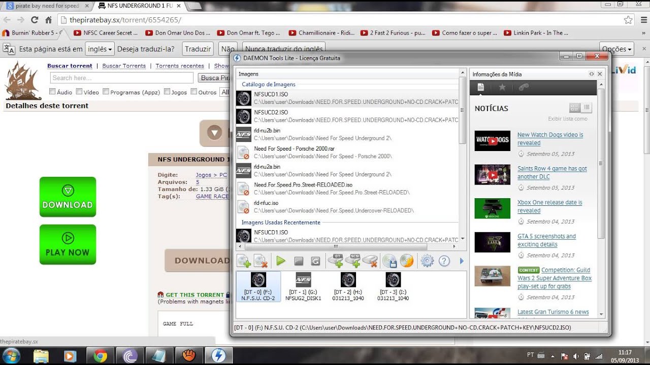Click the Pirate Bay search input field
The width and height of the screenshot is (650, 365).
pyautogui.click(x=121, y=78)
